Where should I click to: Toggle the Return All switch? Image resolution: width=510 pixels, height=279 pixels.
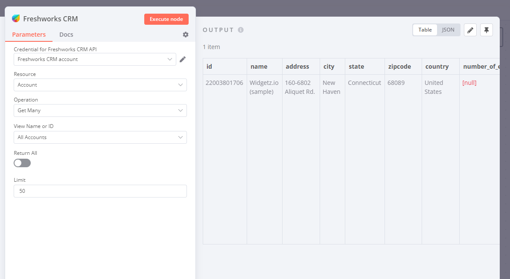pyautogui.click(x=22, y=163)
